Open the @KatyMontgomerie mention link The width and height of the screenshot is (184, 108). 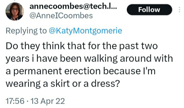(85, 31)
